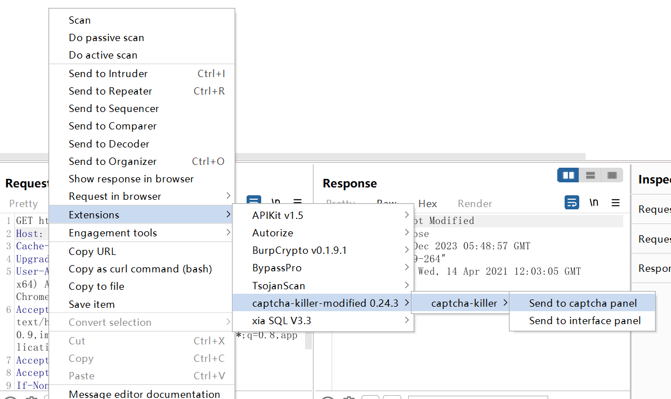
Task: Expand BurpCrypto v0.1.9.1 submenu
Action: (x=323, y=250)
